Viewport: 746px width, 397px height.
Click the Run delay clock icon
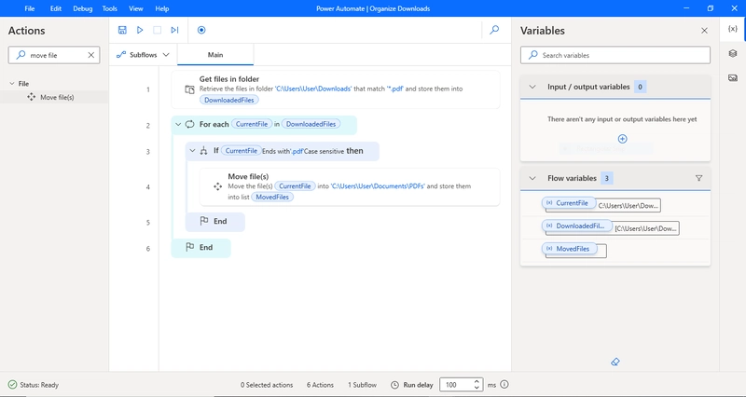click(394, 385)
